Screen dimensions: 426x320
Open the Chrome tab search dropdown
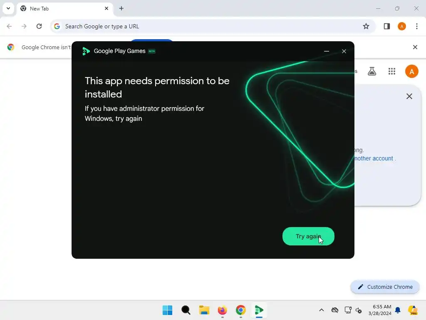[8, 8]
